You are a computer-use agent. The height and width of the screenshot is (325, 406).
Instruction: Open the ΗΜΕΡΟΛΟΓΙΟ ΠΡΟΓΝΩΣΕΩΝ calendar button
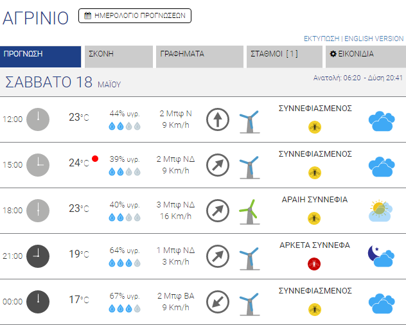(x=135, y=15)
